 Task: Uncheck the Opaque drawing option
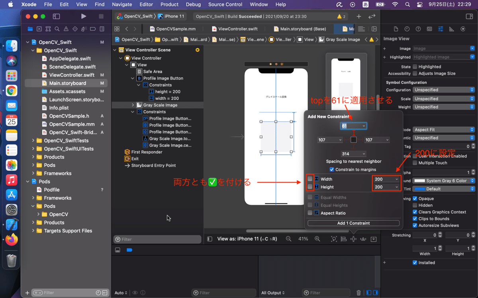pos(415,199)
